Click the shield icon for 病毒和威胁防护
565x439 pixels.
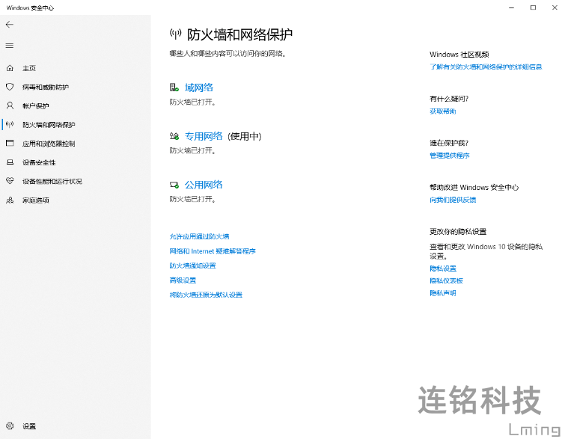pyautogui.click(x=10, y=87)
